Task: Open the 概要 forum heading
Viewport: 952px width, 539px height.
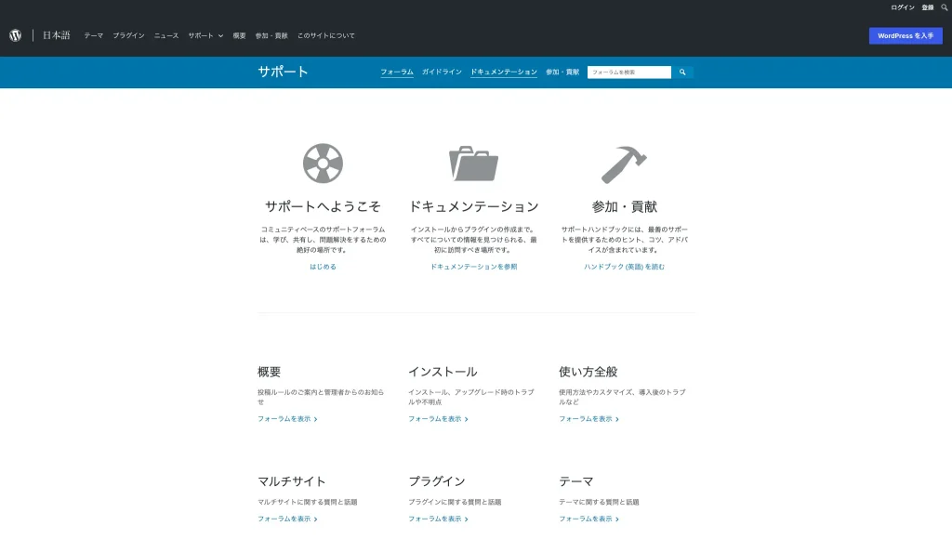Action: pyautogui.click(x=269, y=372)
